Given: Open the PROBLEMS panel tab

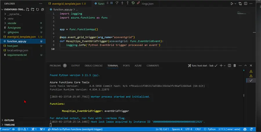Looking at the screenshot, I should coord(58,65).
